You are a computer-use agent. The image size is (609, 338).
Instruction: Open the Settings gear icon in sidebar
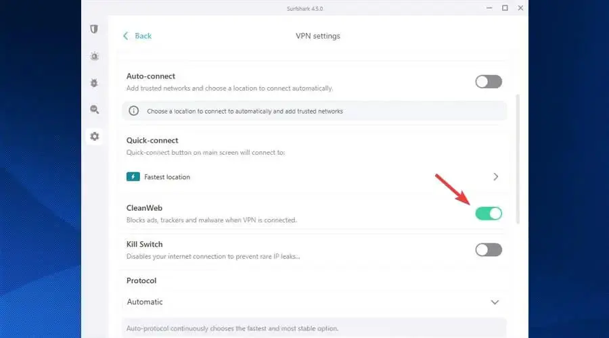(94, 136)
